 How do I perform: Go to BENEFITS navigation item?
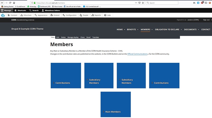[x=132, y=30]
